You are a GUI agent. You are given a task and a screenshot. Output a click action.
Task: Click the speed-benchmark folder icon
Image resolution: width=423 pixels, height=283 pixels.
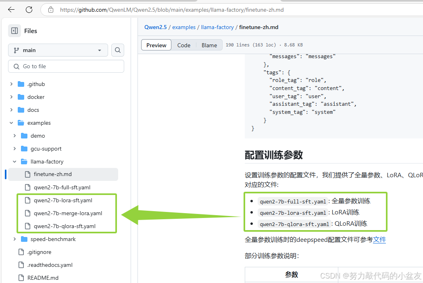point(24,239)
